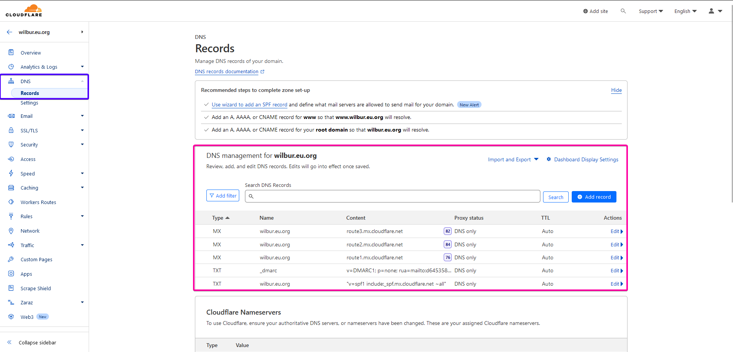The width and height of the screenshot is (733, 352).
Task: Open search with the magnifier icon
Action: [623, 11]
